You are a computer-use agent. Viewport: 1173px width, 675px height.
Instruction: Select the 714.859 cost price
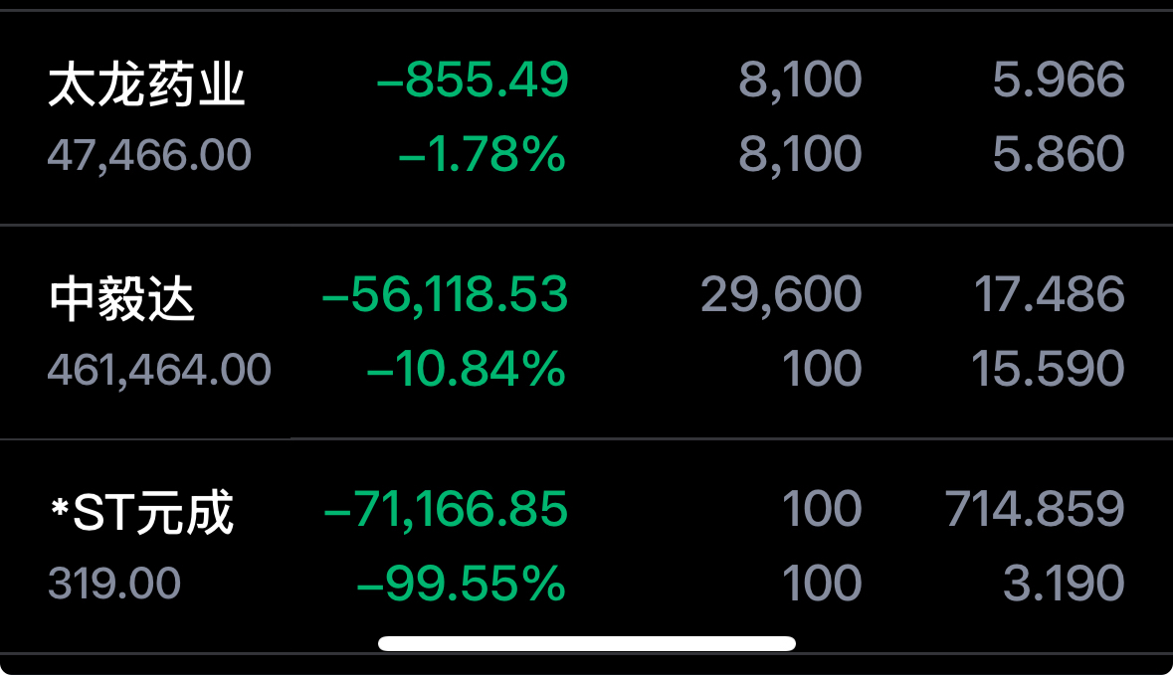tap(1035, 509)
